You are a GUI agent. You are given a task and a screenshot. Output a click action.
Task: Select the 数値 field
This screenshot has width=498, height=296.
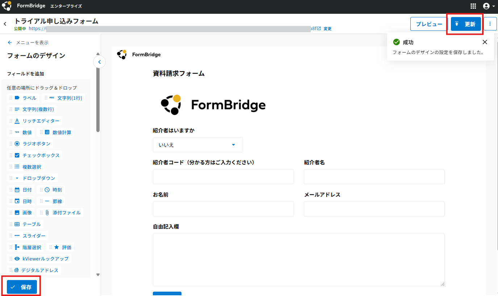pyautogui.click(x=21, y=132)
